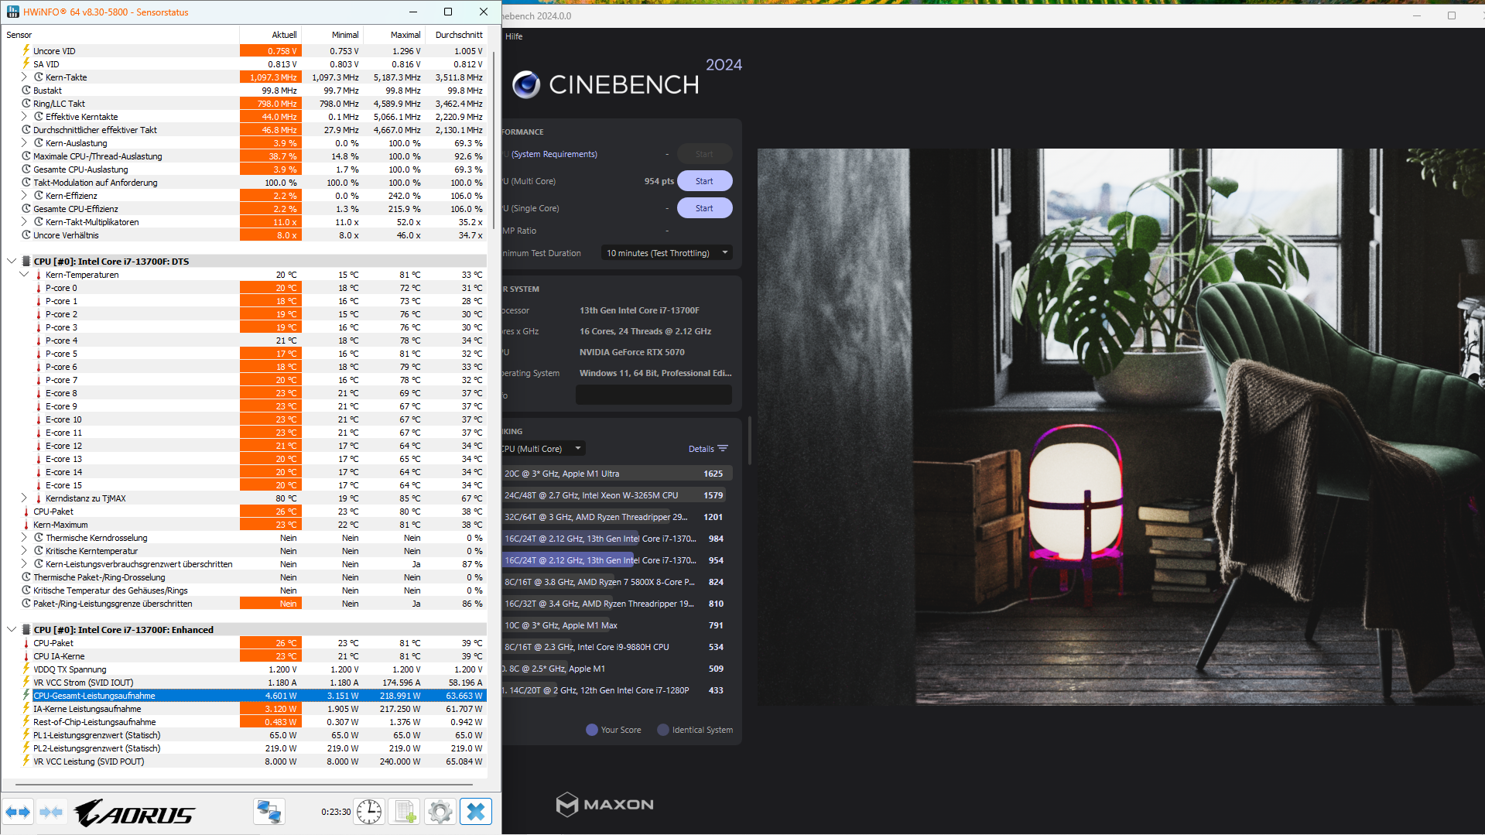Start the CPU Single Core benchmark
The height and width of the screenshot is (835, 1485).
pyautogui.click(x=704, y=208)
